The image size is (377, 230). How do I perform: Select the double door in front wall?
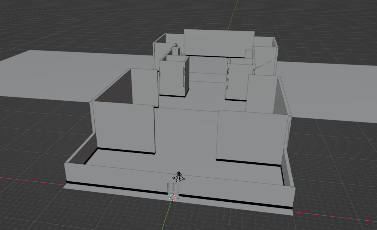tap(173, 189)
